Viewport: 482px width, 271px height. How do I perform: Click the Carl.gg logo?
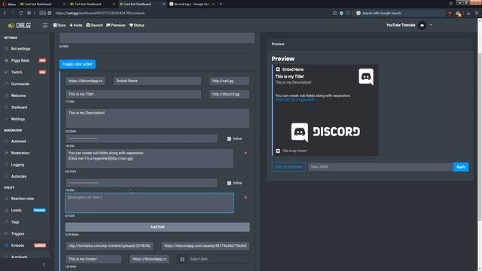[x=20, y=25]
